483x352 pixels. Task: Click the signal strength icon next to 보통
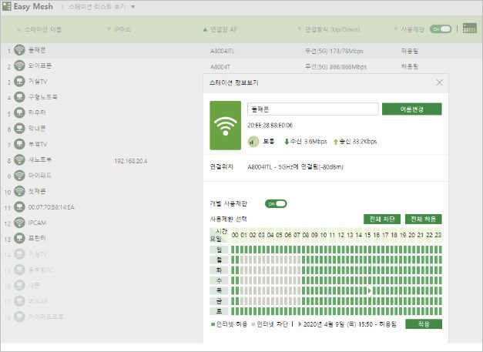pos(253,142)
